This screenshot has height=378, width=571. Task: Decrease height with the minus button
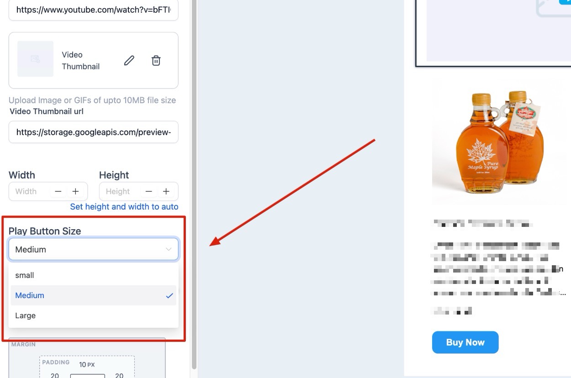click(148, 191)
